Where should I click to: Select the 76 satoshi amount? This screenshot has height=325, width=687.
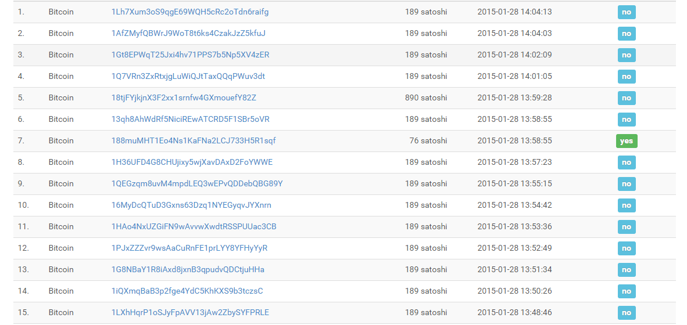[428, 140]
